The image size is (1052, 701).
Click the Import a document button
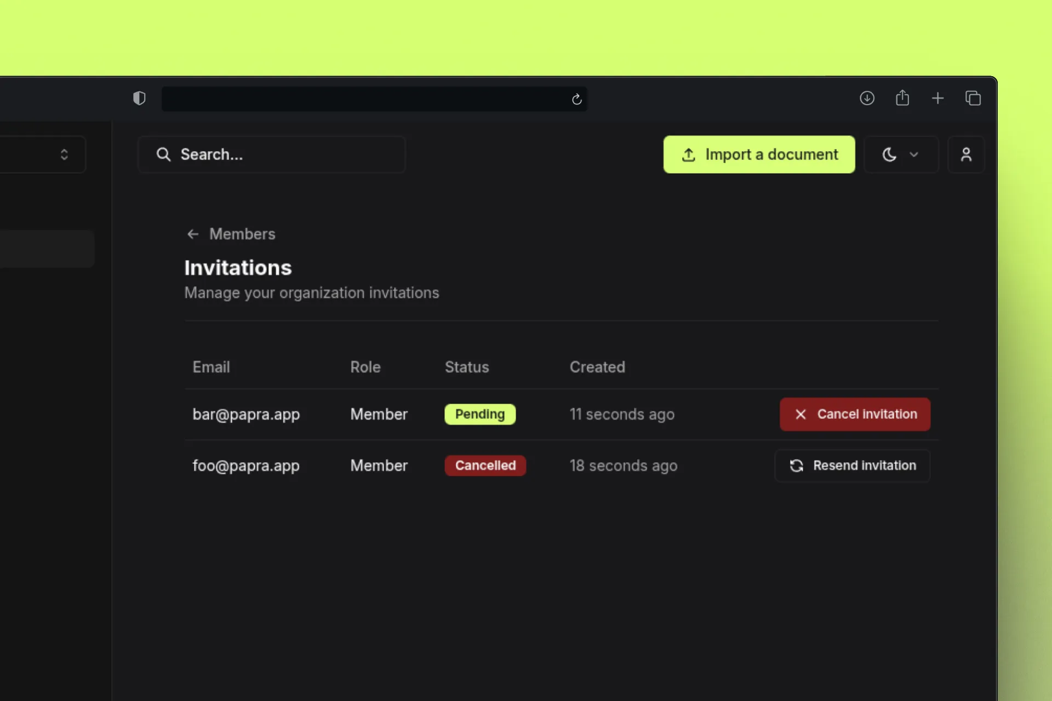[x=759, y=154]
